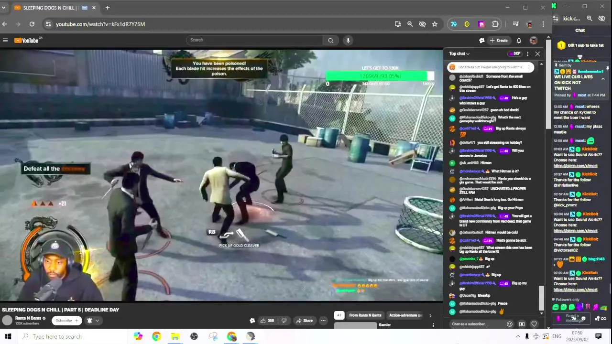
Task: Open the Chrome three-dot menu
Action: [543, 24]
